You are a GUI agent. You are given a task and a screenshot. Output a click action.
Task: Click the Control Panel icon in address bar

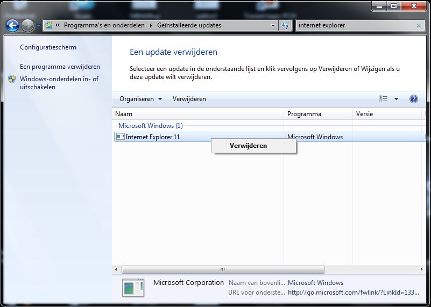point(48,25)
